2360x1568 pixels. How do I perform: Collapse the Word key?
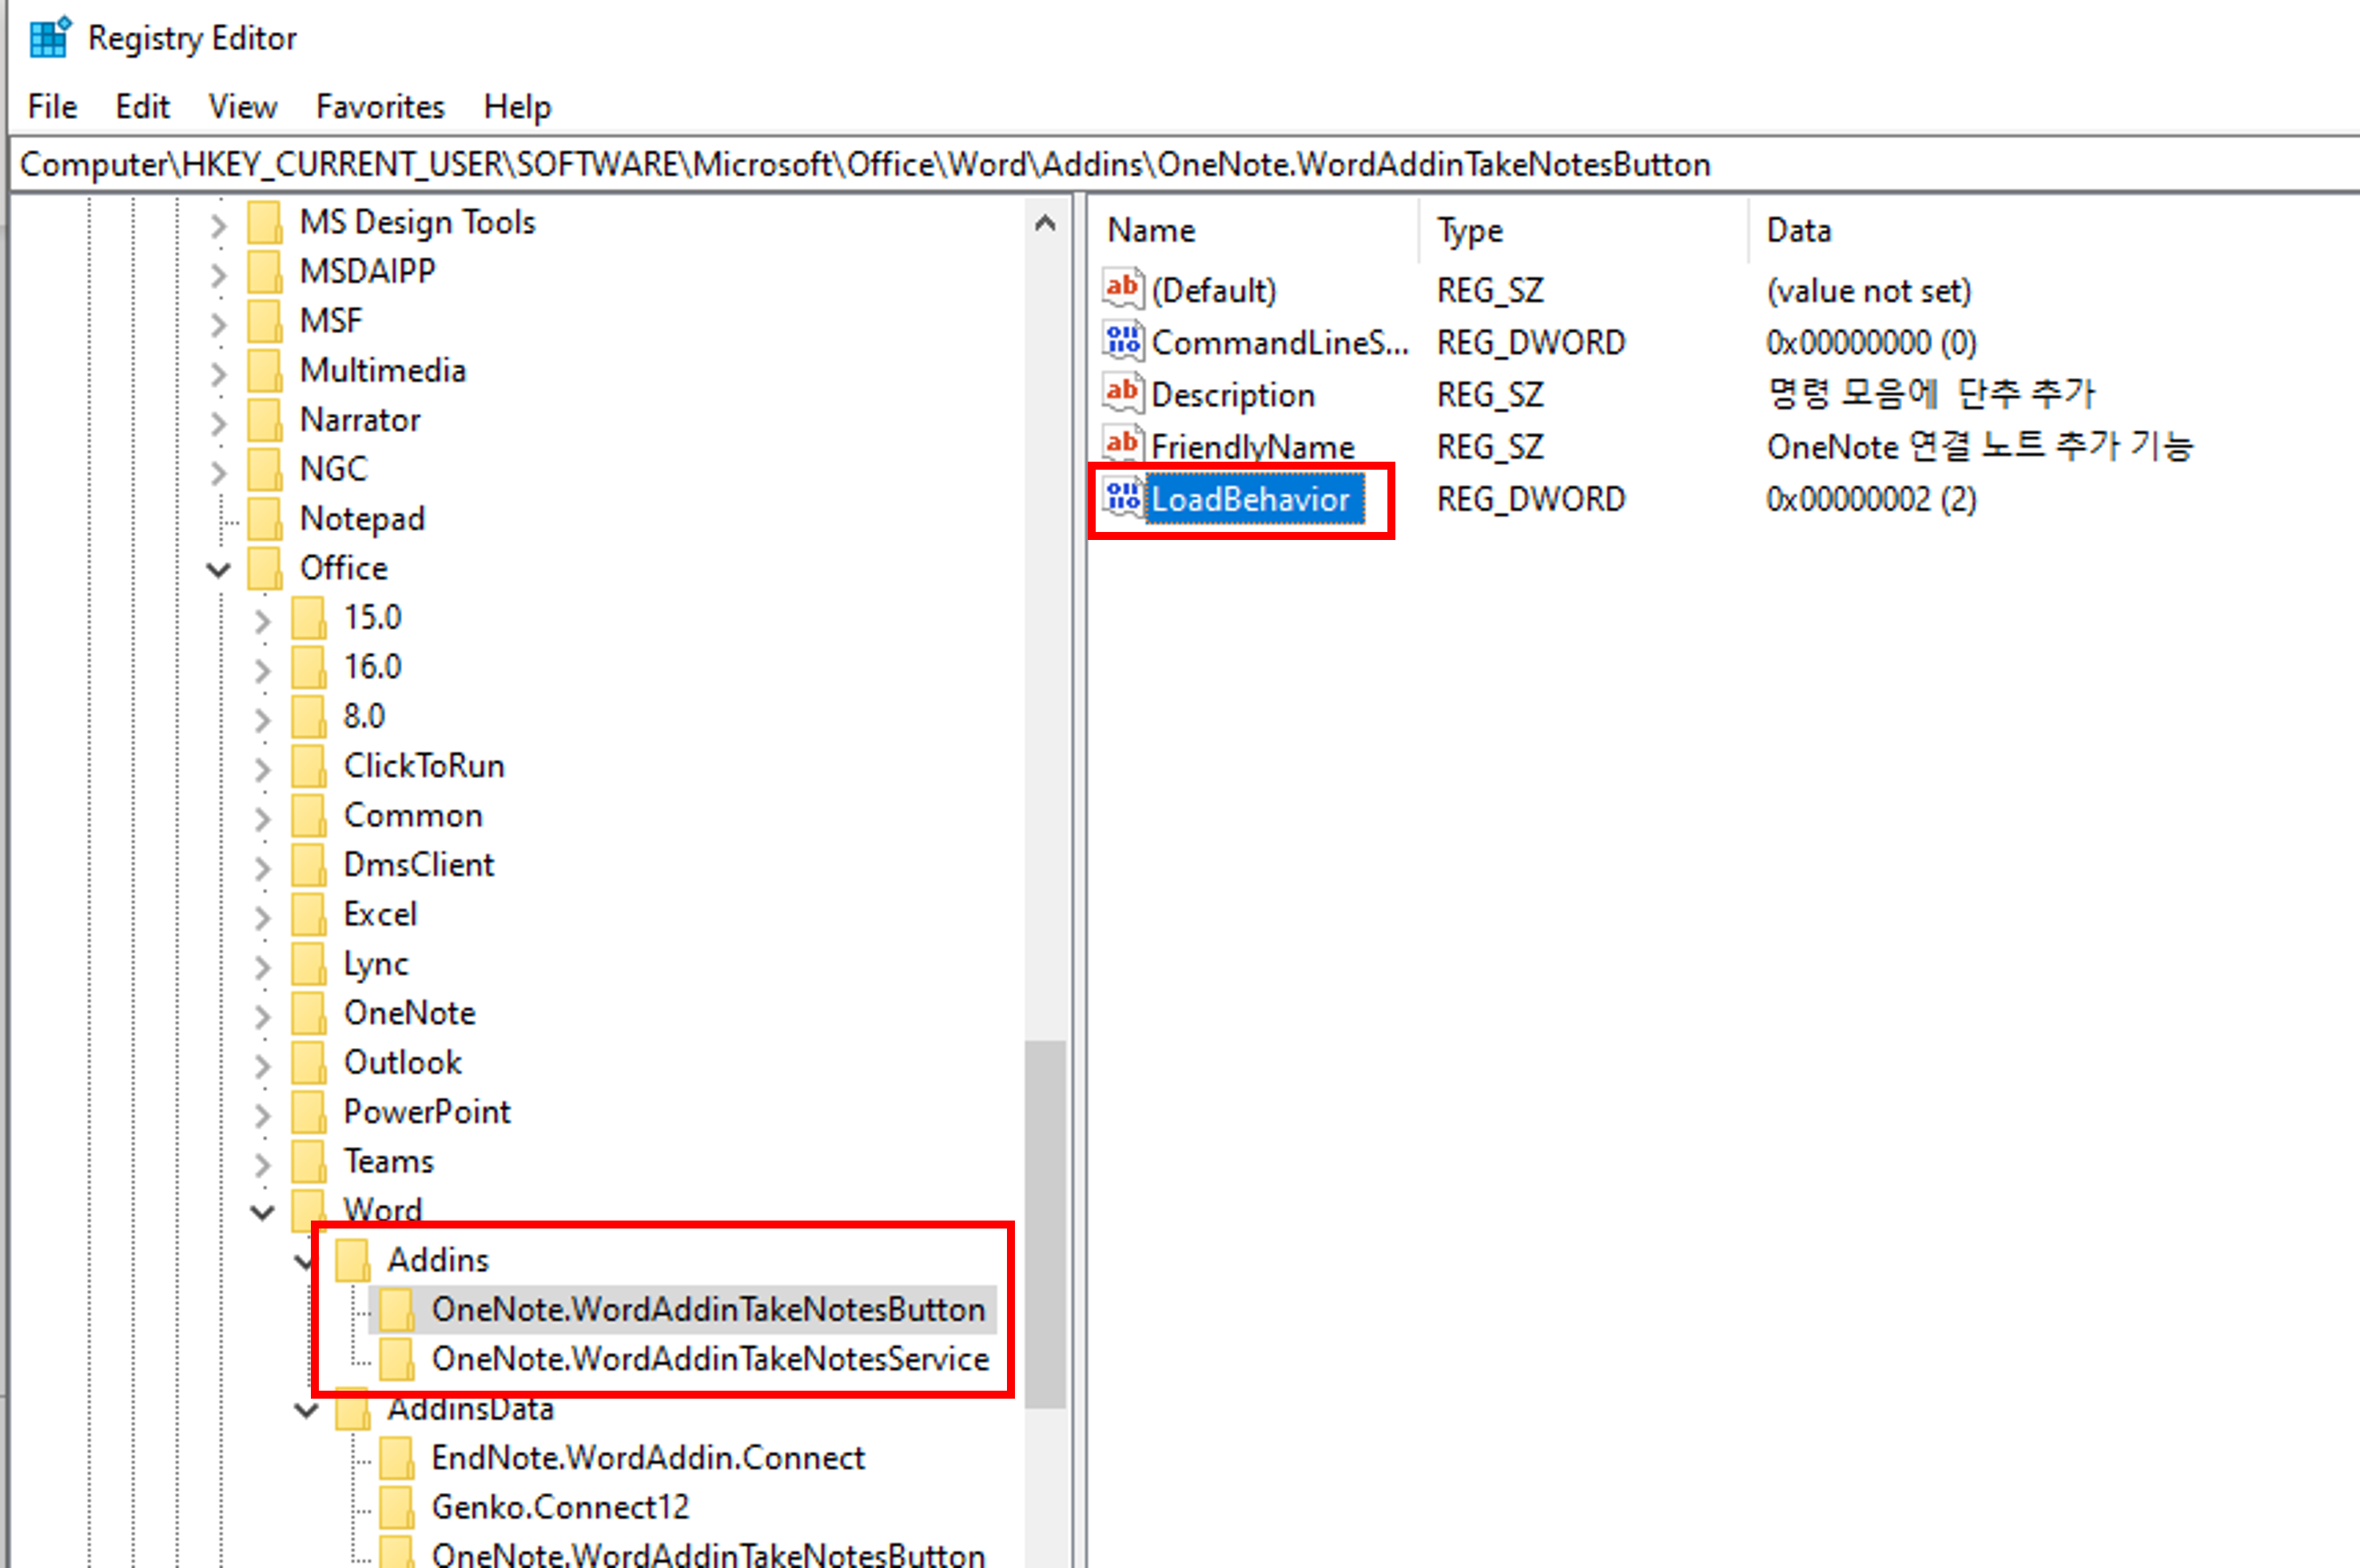click(262, 1213)
